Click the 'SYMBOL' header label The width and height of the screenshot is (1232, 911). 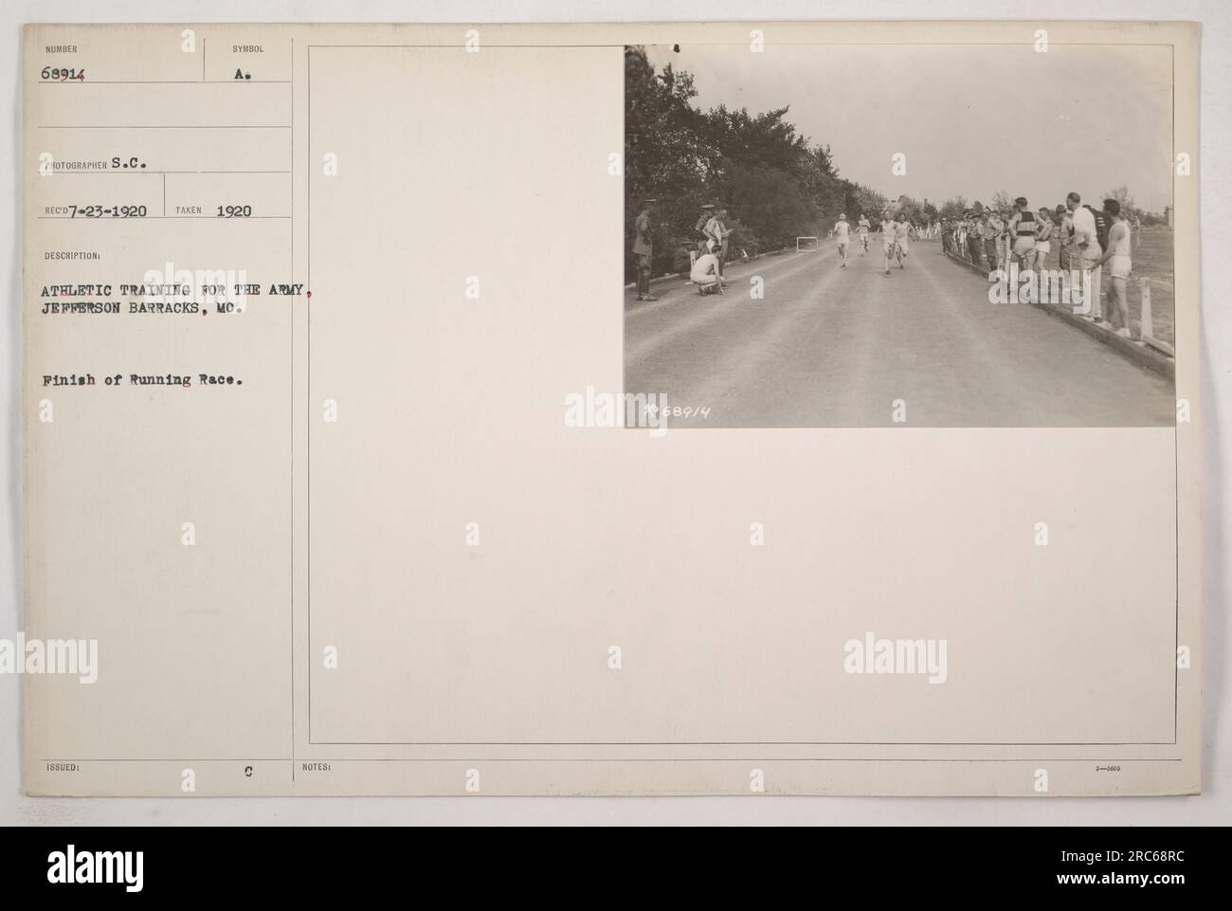click(x=247, y=47)
